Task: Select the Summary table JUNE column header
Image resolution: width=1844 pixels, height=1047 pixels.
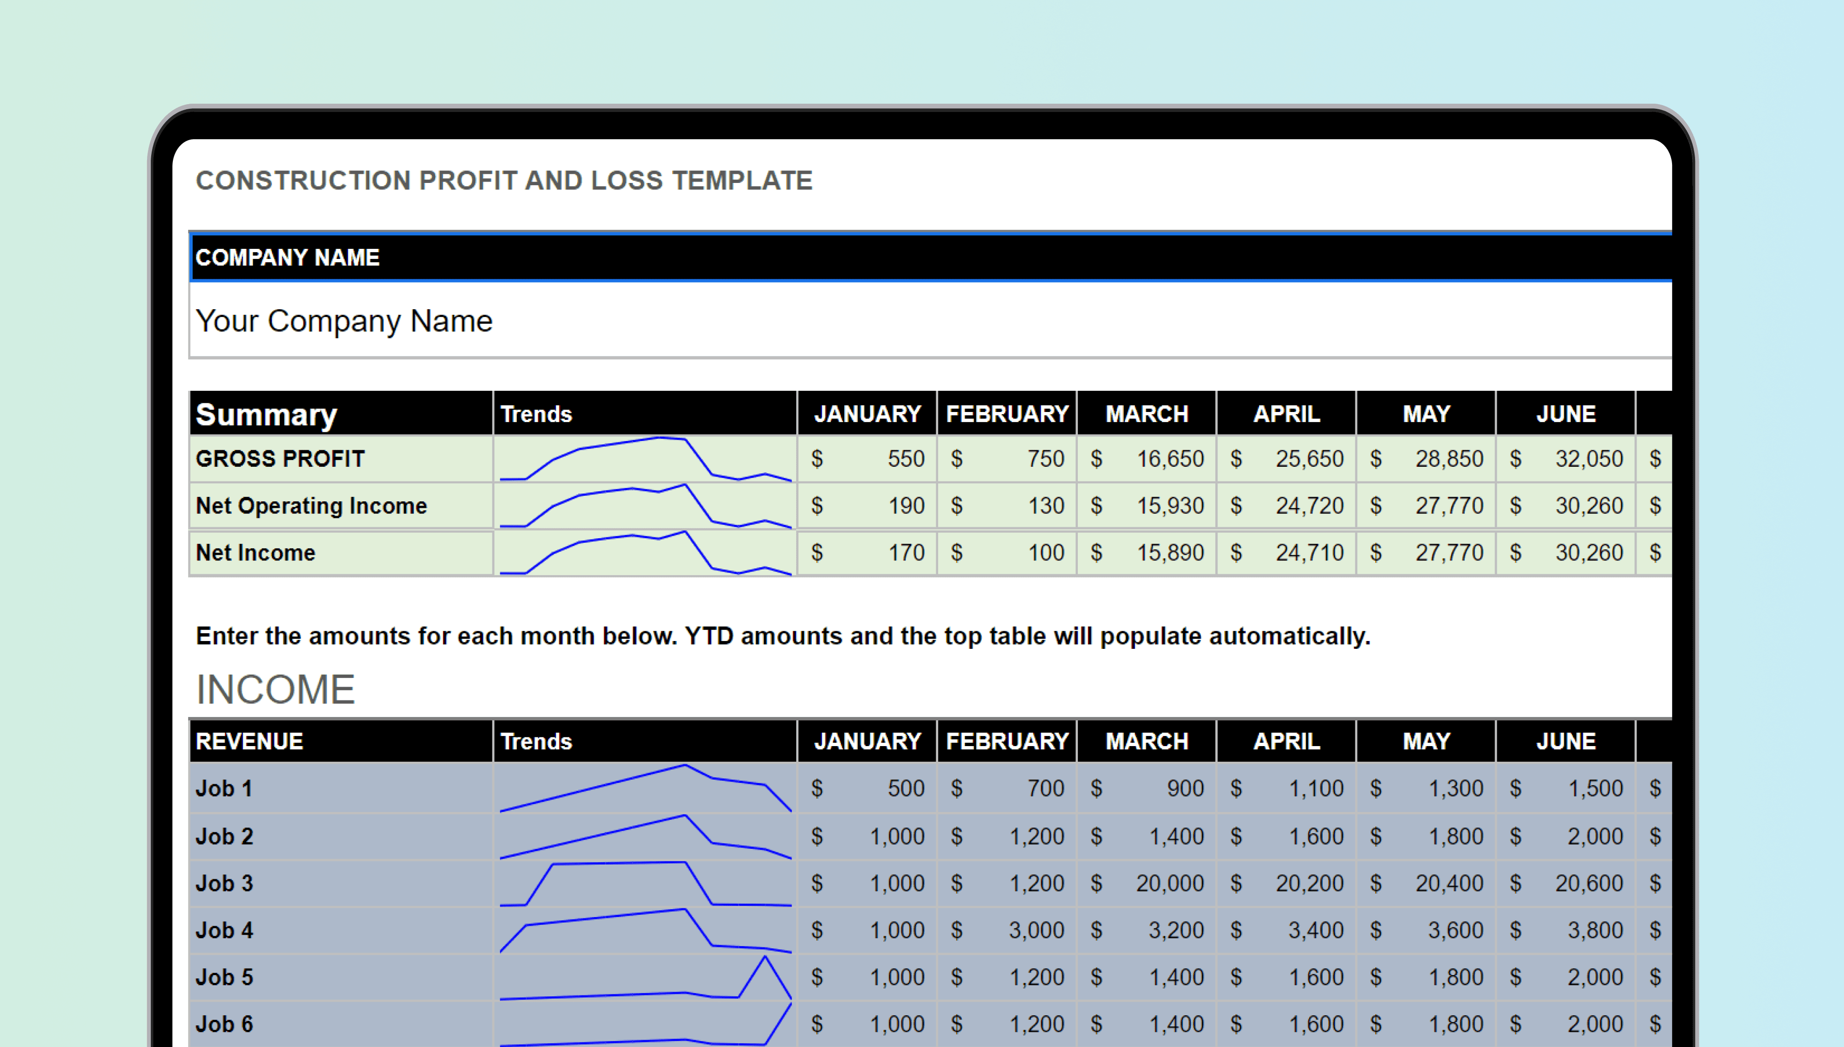Action: pyautogui.click(x=1566, y=413)
